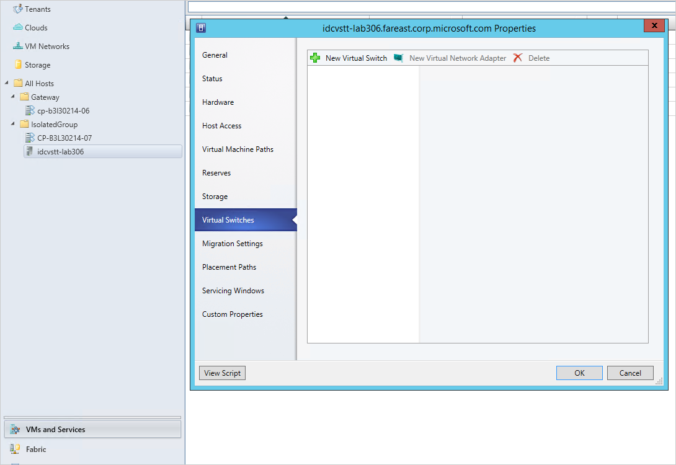Click New Virtual Switch label
The image size is (676, 465).
(x=356, y=58)
